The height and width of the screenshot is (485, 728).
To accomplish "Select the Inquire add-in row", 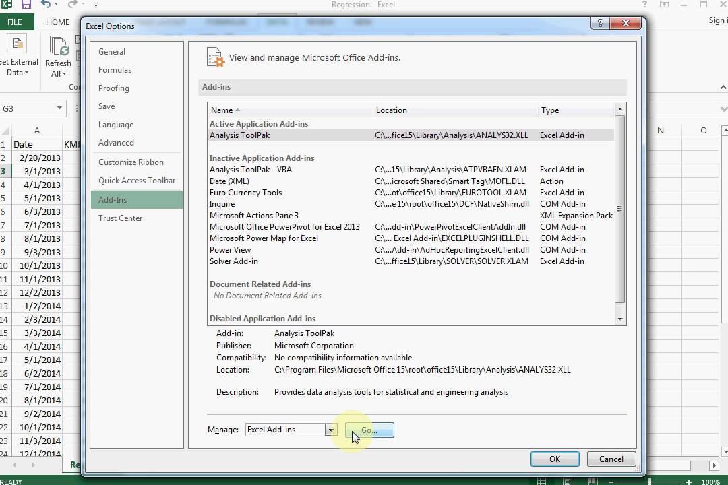I will tap(411, 203).
